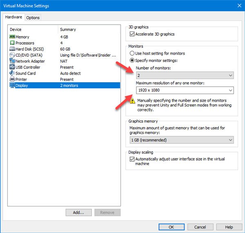Select the Network Adapter row label
This screenshot has height=233, width=245.
pyautogui.click(x=30, y=61)
